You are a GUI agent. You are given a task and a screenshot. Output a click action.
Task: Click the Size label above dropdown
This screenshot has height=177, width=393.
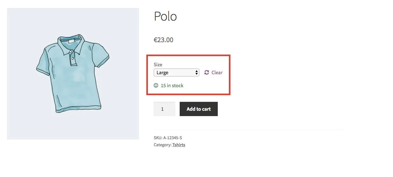pos(158,64)
